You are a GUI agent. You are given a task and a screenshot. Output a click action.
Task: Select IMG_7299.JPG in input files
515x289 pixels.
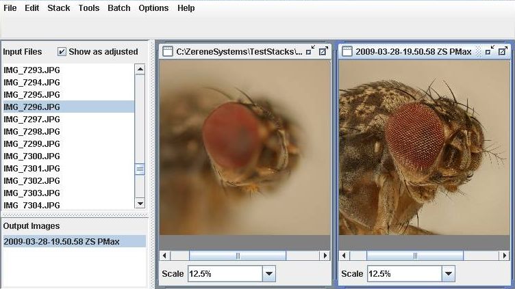68,144
